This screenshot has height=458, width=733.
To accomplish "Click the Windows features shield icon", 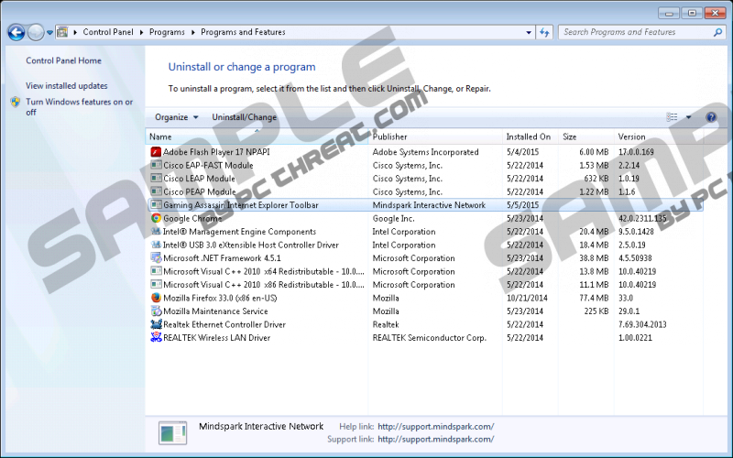I will pos(16,102).
